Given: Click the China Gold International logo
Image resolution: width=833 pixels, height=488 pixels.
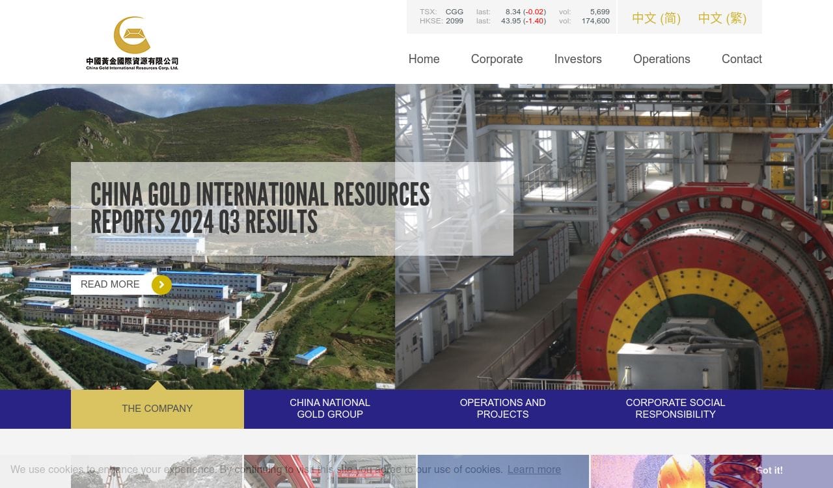Looking at the screenshot, I should coord(132,43).
